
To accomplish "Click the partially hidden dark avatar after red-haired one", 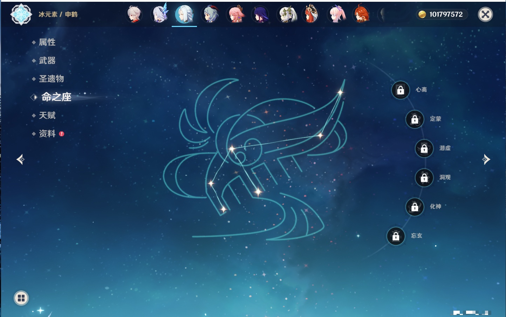I will pyautogui.click(x=382, y=15).
